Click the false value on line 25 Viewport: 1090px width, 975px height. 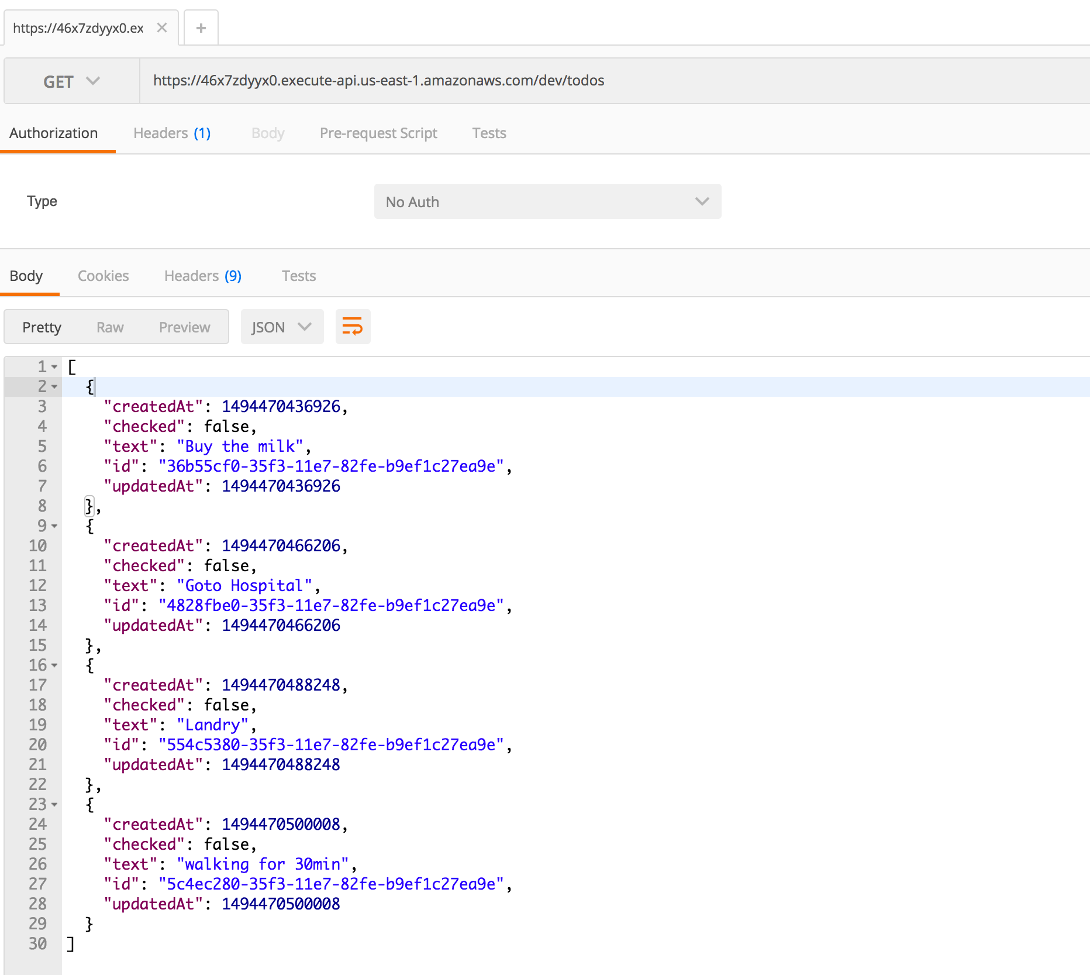[x=226, y=844]
